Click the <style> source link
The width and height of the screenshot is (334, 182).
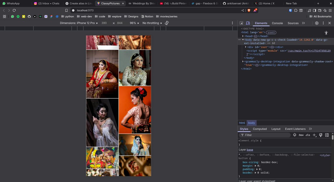point(325,155)
